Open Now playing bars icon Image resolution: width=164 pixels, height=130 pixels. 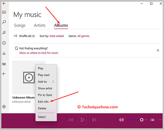click(4, 53)
